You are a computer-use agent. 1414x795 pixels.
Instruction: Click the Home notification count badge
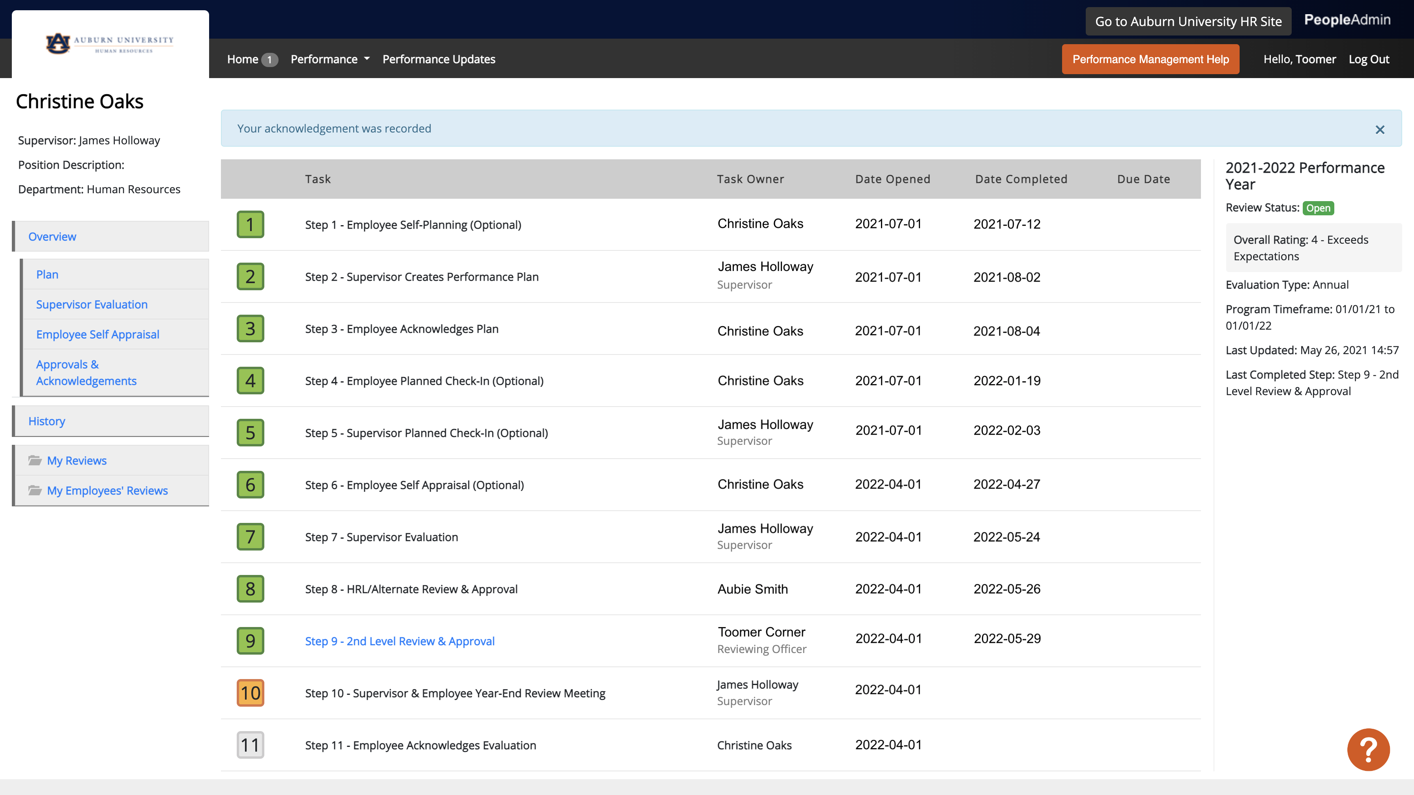click(269, 59)
